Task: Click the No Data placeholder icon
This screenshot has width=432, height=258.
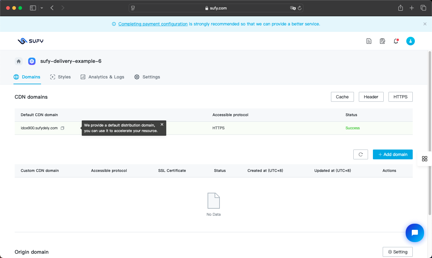Action: point(214,201)
